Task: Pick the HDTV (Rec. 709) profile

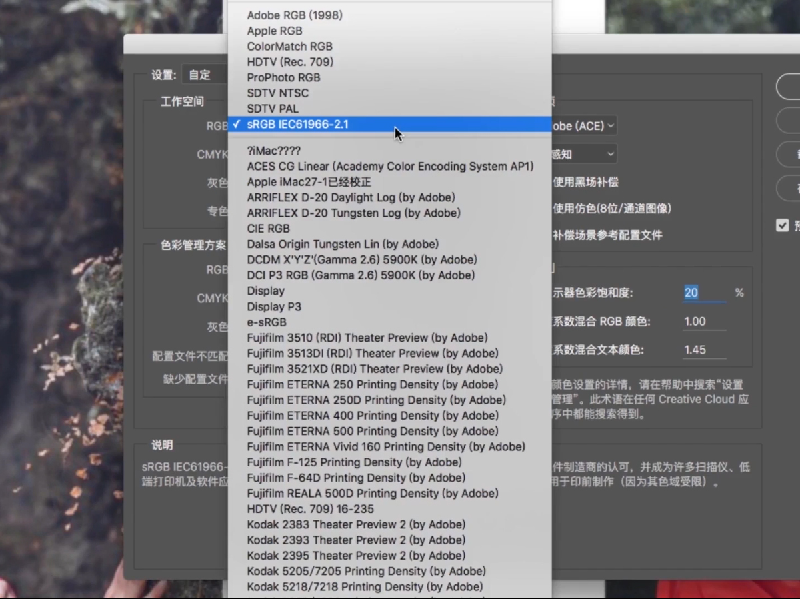Action: pyautogui.click(x=290, y=62)
